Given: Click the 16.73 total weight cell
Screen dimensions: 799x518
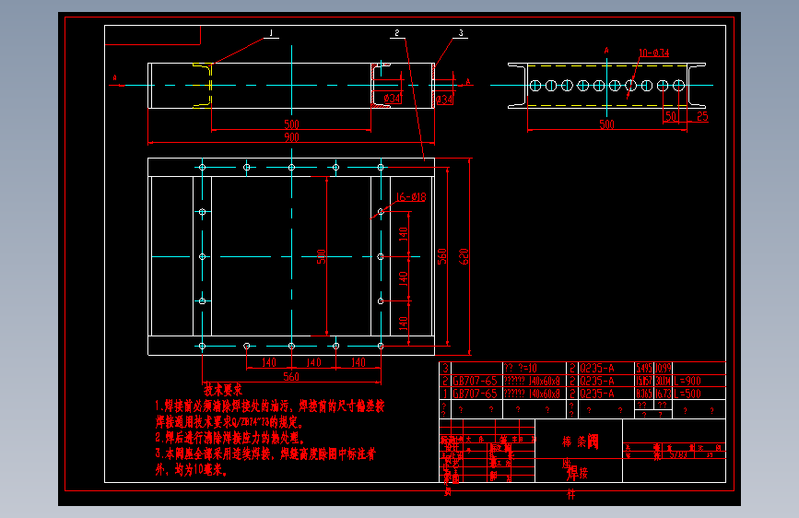Looking at the screenshot, I should point(664,394).
